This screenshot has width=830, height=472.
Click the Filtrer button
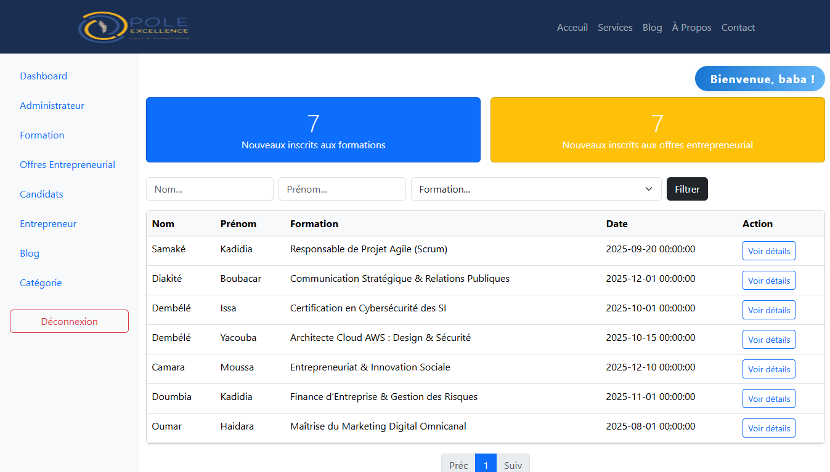(687, 189)
